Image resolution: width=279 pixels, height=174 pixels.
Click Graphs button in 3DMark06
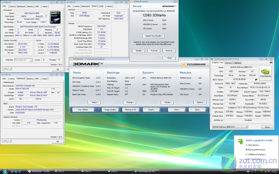click(152, 110)
